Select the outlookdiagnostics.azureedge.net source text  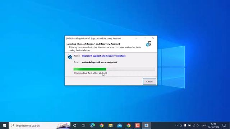[100, 62]
